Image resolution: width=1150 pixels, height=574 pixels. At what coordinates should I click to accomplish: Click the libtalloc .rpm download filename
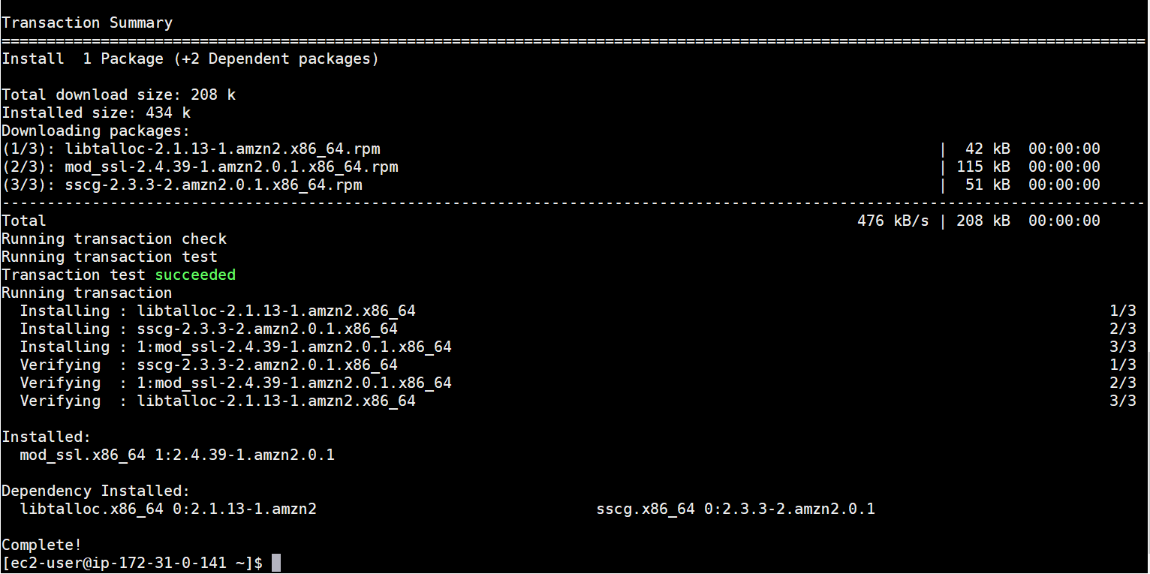pyautogui.click(x=222, y=149)
